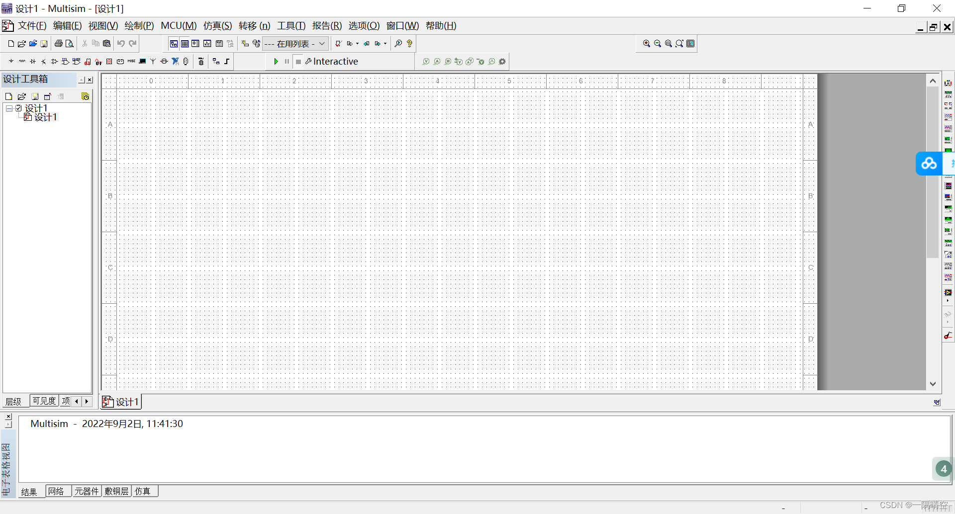
Task: Show previous design toolbox tabs arrow
Action: [x=77, y=401]
